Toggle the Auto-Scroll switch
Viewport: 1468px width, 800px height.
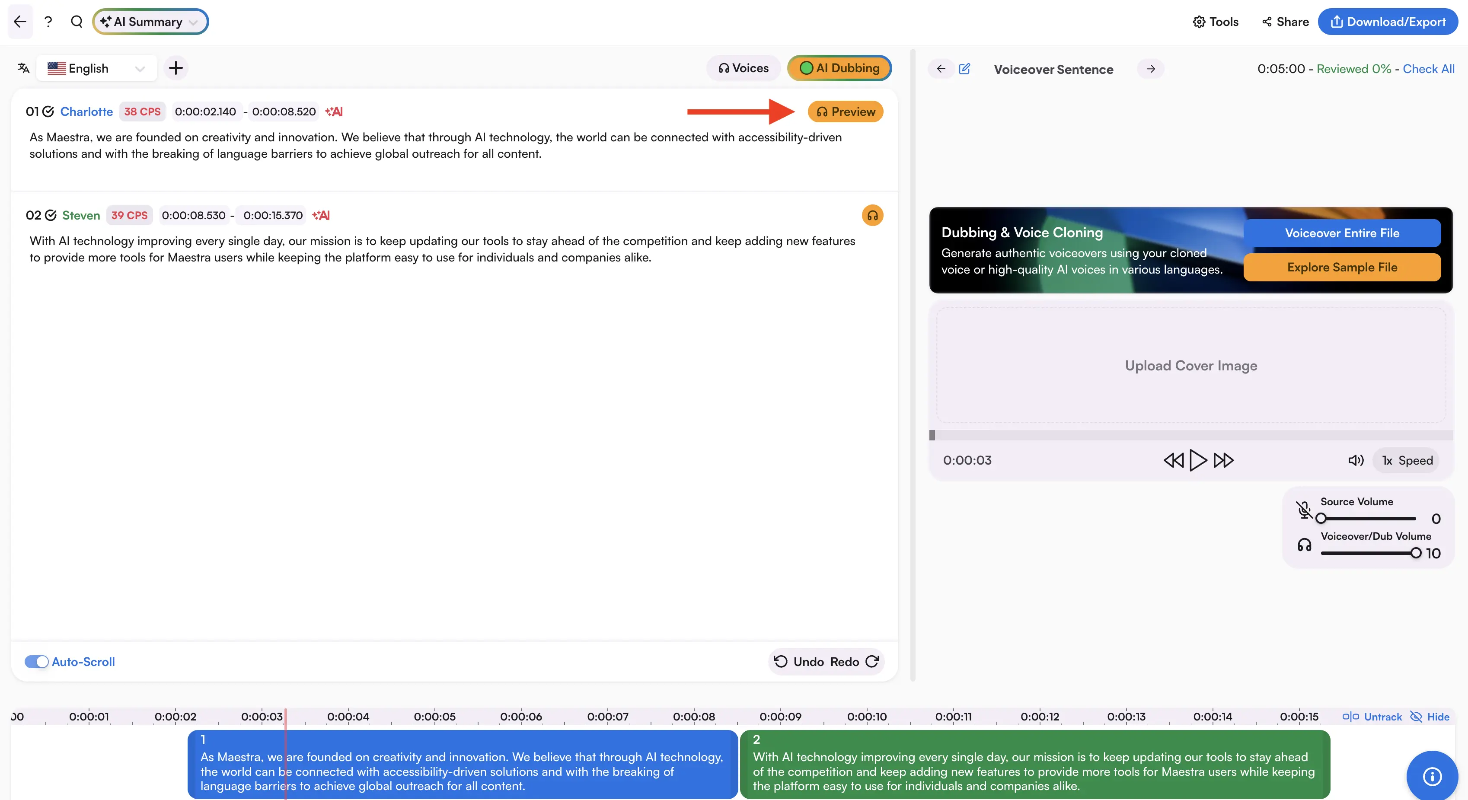36,662
